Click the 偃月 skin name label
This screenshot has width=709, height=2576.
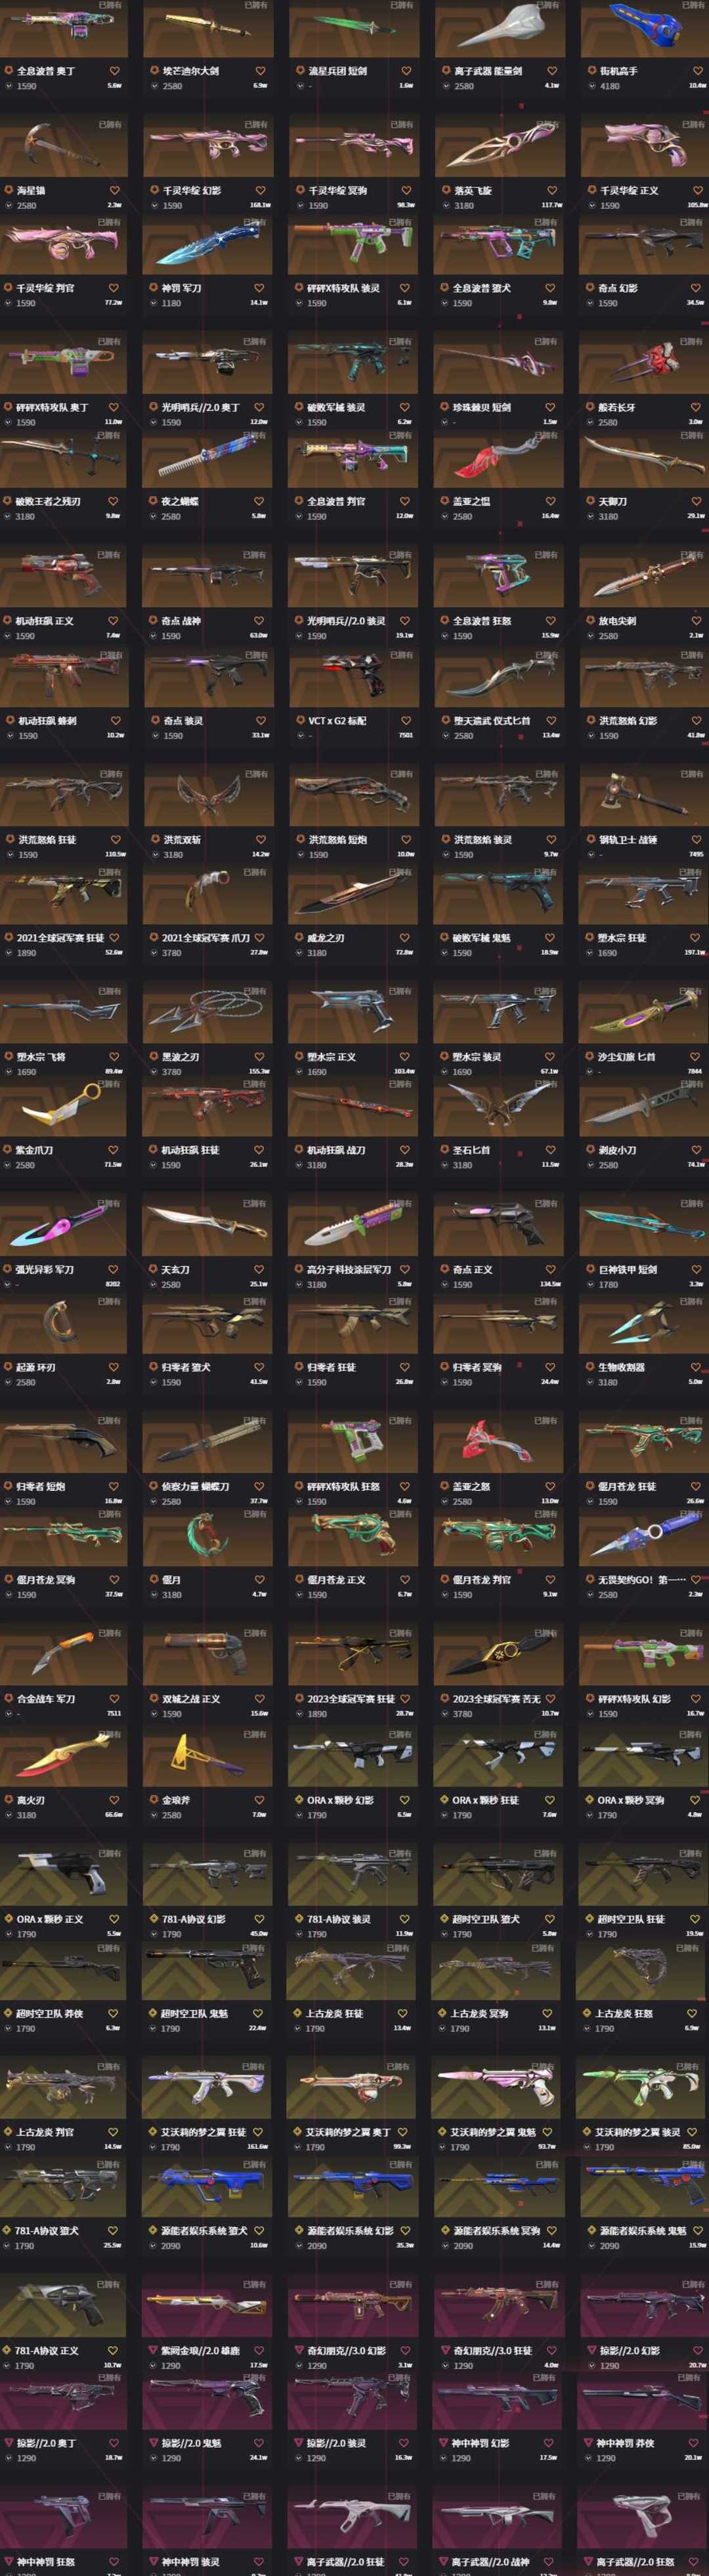coord(171,1580)
